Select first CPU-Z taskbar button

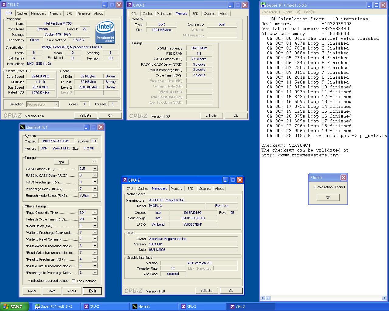(x=105, y=306)
